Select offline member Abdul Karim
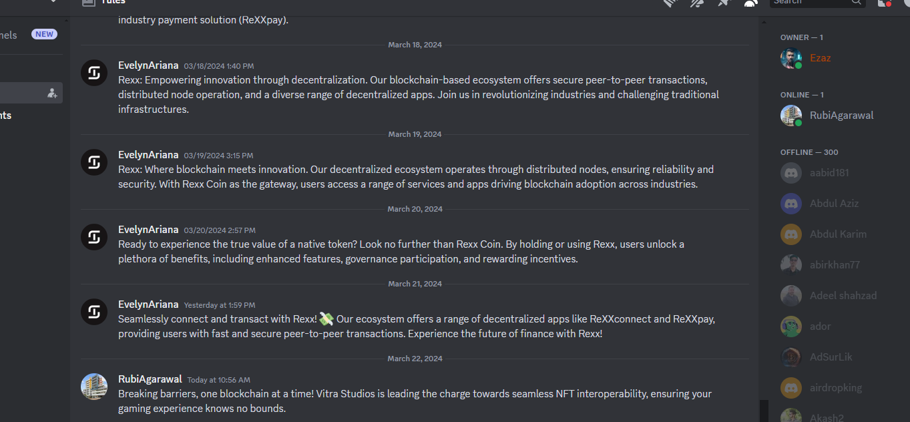Screen dimensions: 910x422 coord(838,234)
